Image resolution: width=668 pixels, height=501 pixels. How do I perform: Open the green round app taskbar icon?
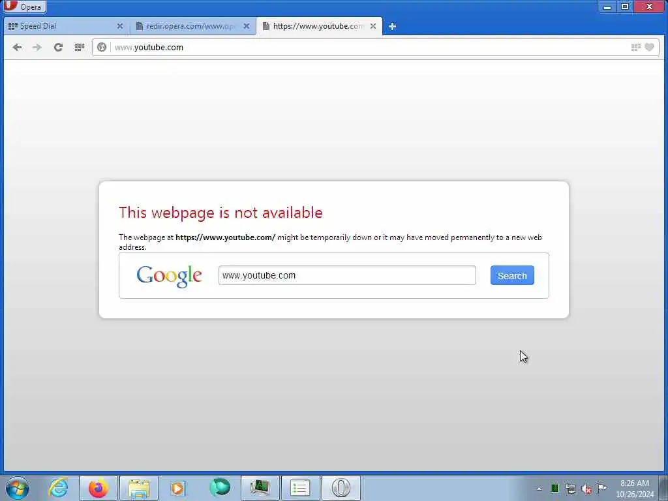(x=220, y=488)
